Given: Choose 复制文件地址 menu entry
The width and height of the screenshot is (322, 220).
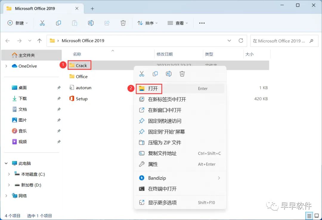Looking at the screenshot, I should [180, 153].
